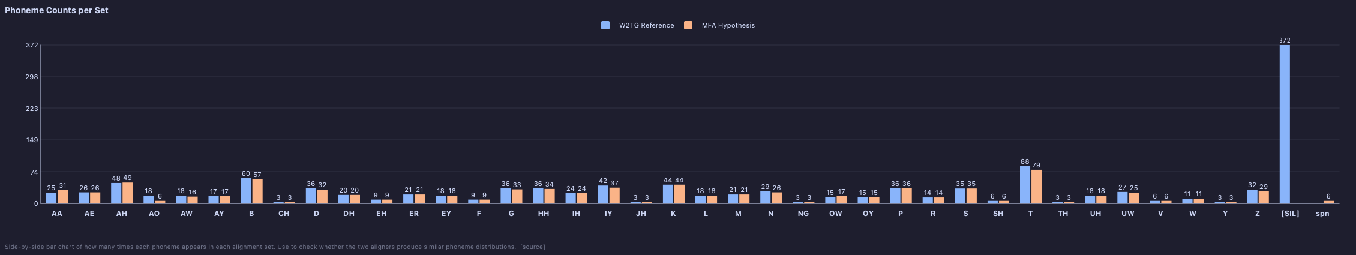Select the blue IY bar labeled 42
This screenshot has height=255, width=1356.
[603, 194]
